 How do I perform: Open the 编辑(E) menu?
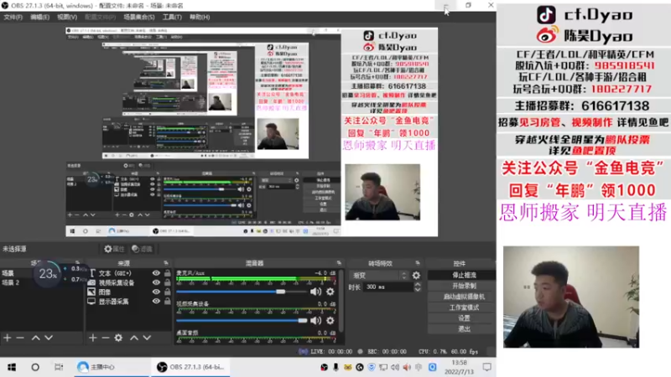click(x=39, y=17)
